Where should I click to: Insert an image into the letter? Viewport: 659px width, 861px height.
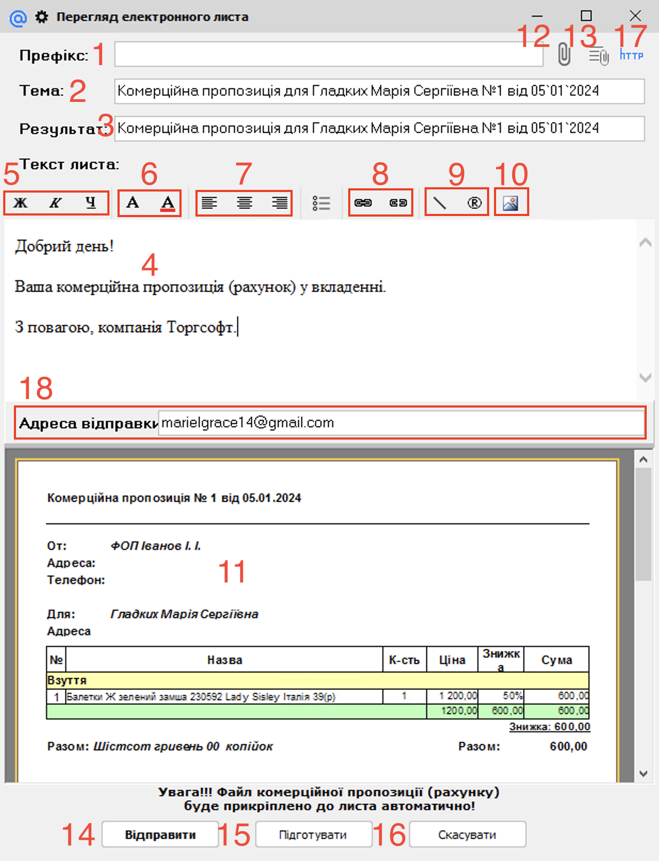click(511, 203)
